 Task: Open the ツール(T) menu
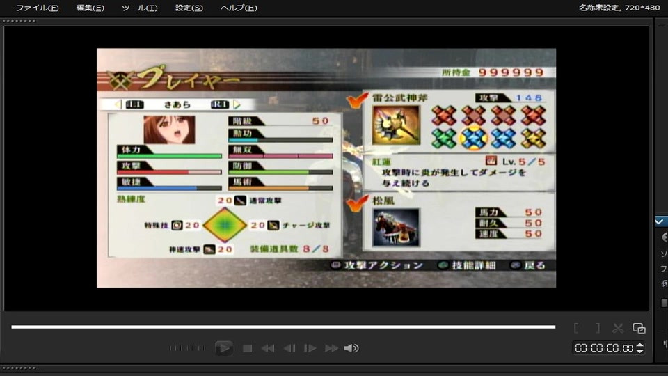tap(140, 8)
